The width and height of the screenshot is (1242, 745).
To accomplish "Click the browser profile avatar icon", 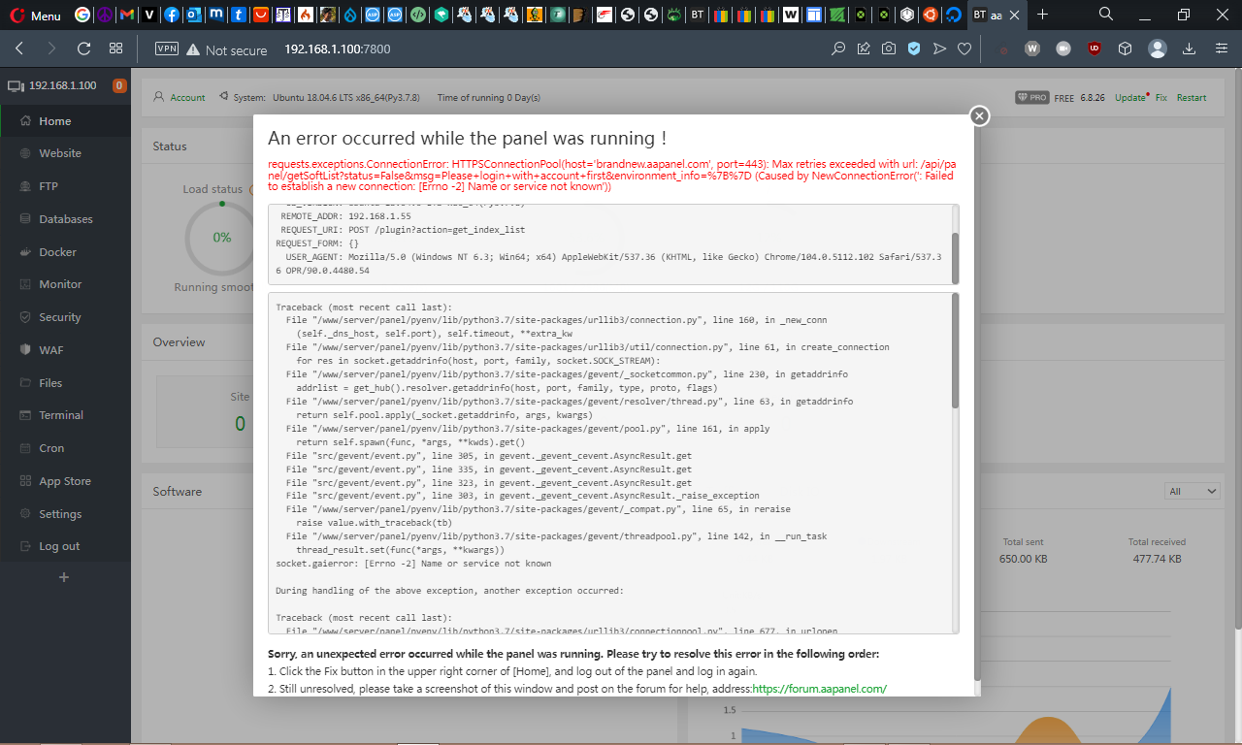I will [x=1157, y=49].
